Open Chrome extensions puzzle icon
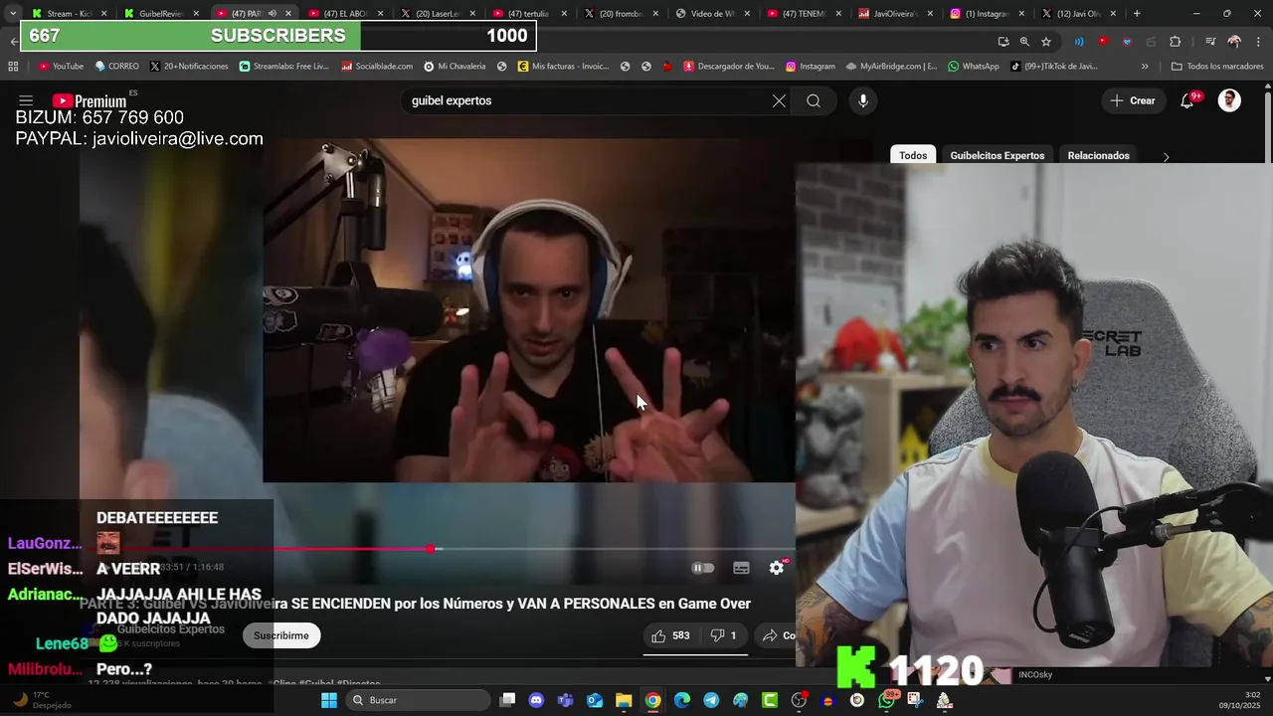Viewport: 1273px width, 716px height. (x=1176, y=42)
